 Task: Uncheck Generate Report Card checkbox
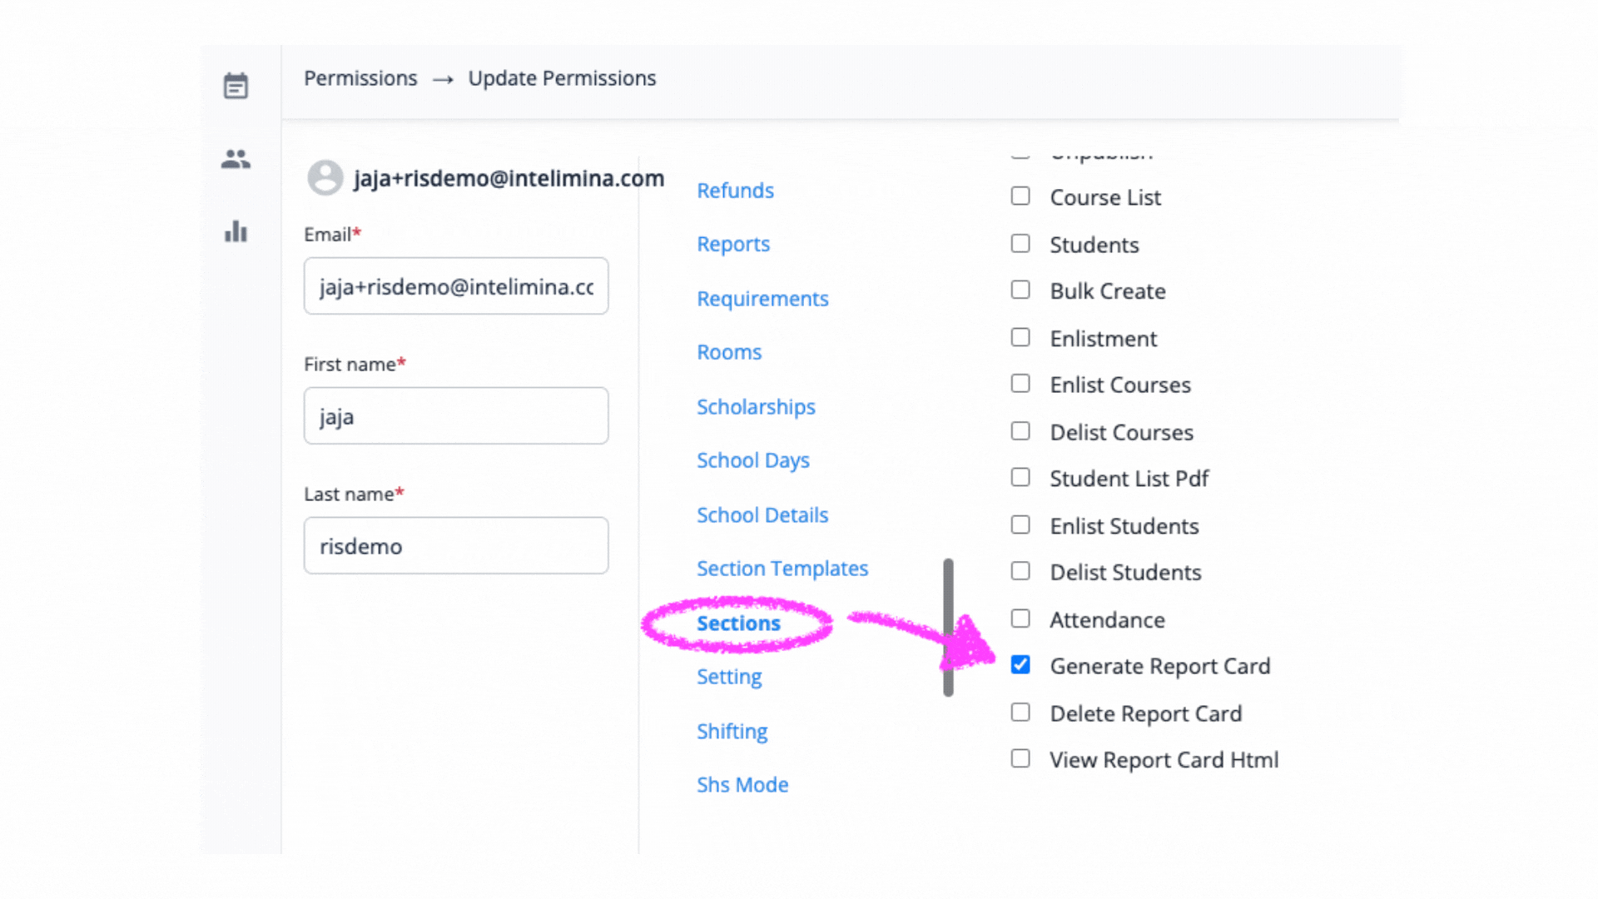pos(1020,665)
